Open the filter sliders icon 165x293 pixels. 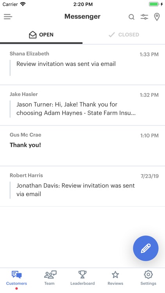click(144, 17)
